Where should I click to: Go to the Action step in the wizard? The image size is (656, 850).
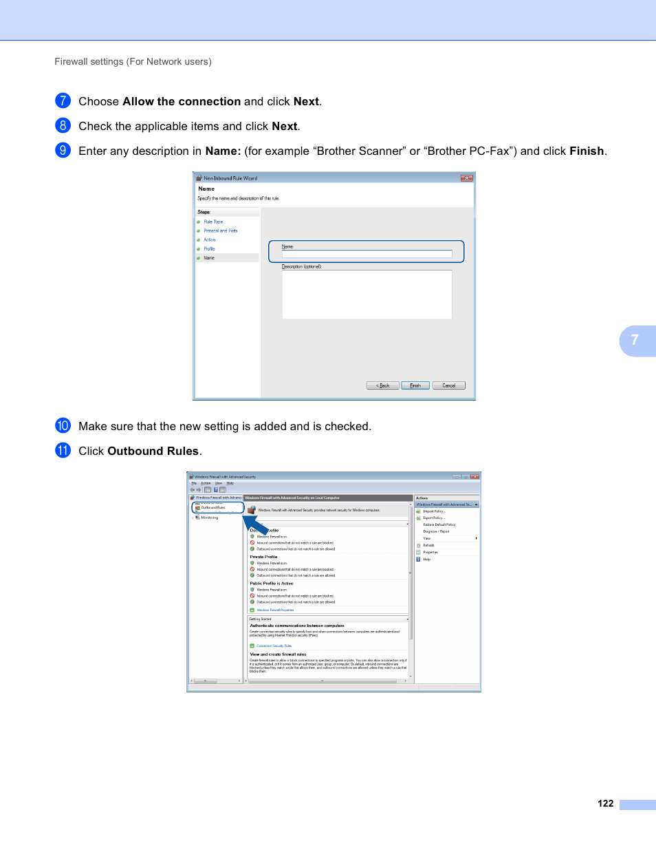[x=210, y=240]
